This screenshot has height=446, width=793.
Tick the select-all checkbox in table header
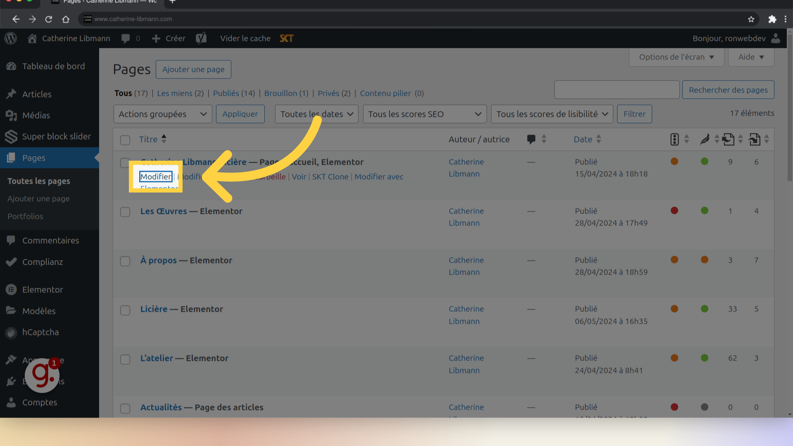click(125, 140)
